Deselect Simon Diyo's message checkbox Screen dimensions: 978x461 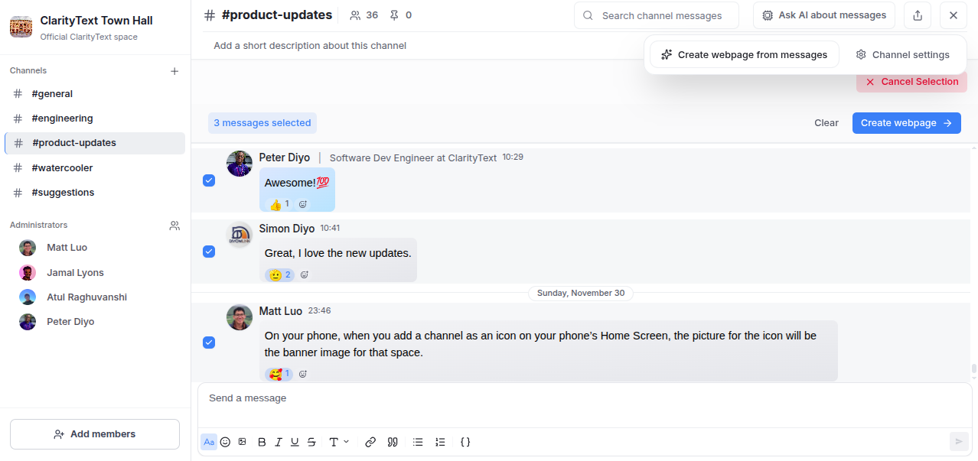point(209,252)
